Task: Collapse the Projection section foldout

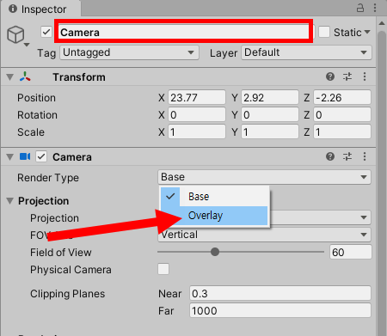Action: coord(10,201)
